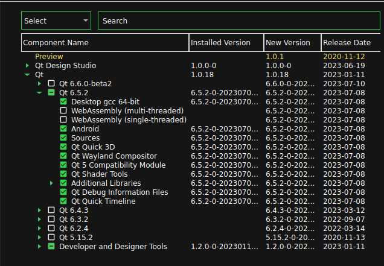
Task: Uncheck Qt Debug Information Files checkbox
Action: coord(63,192)
